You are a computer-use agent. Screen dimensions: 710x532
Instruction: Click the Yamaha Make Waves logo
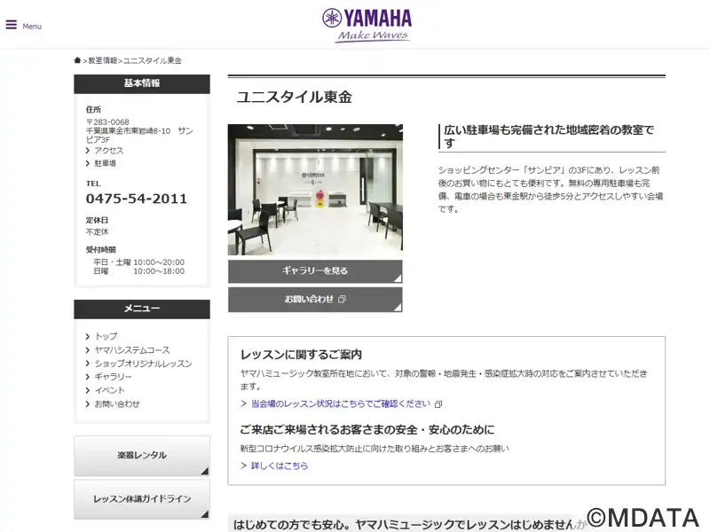coord(367,26)
